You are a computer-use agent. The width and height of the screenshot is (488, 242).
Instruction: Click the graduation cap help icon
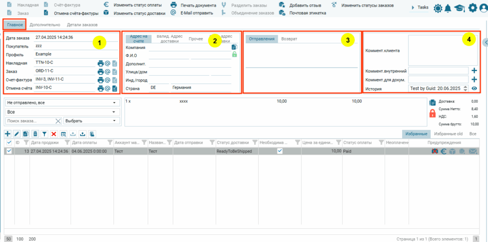[x=459, y=8]
